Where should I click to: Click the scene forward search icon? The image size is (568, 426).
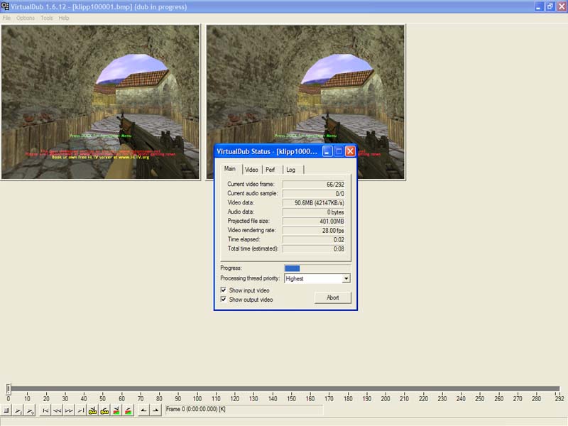tap(129, 410)
